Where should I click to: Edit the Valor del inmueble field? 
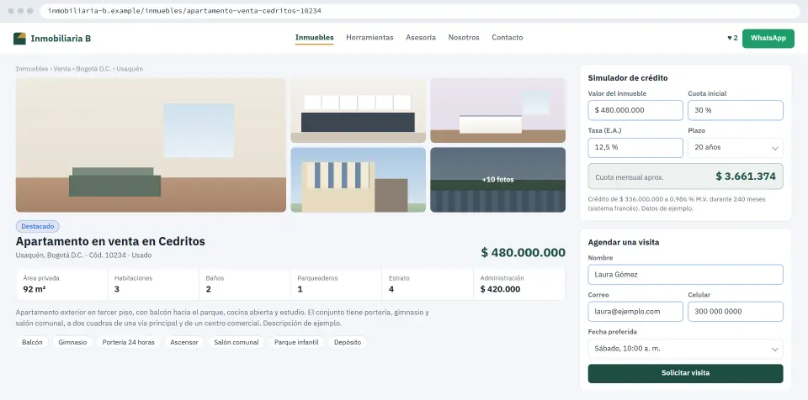point(635,110)
